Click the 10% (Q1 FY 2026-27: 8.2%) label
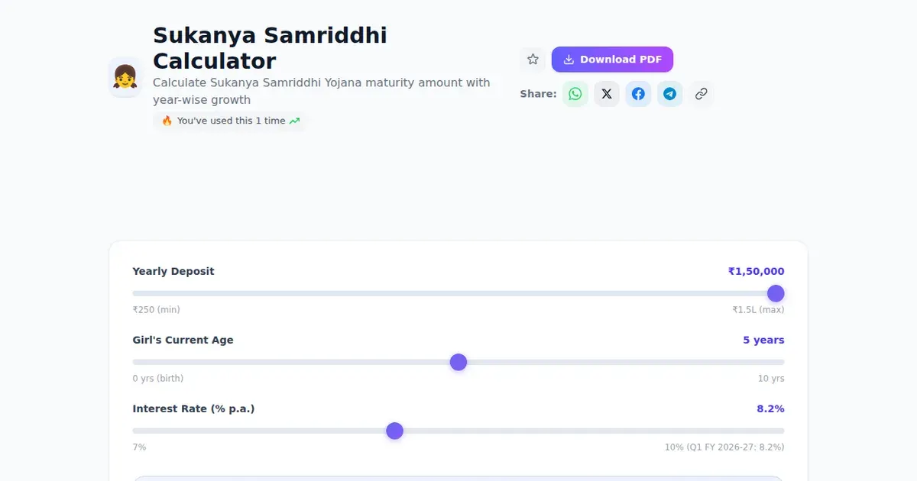 coord(724,447)
